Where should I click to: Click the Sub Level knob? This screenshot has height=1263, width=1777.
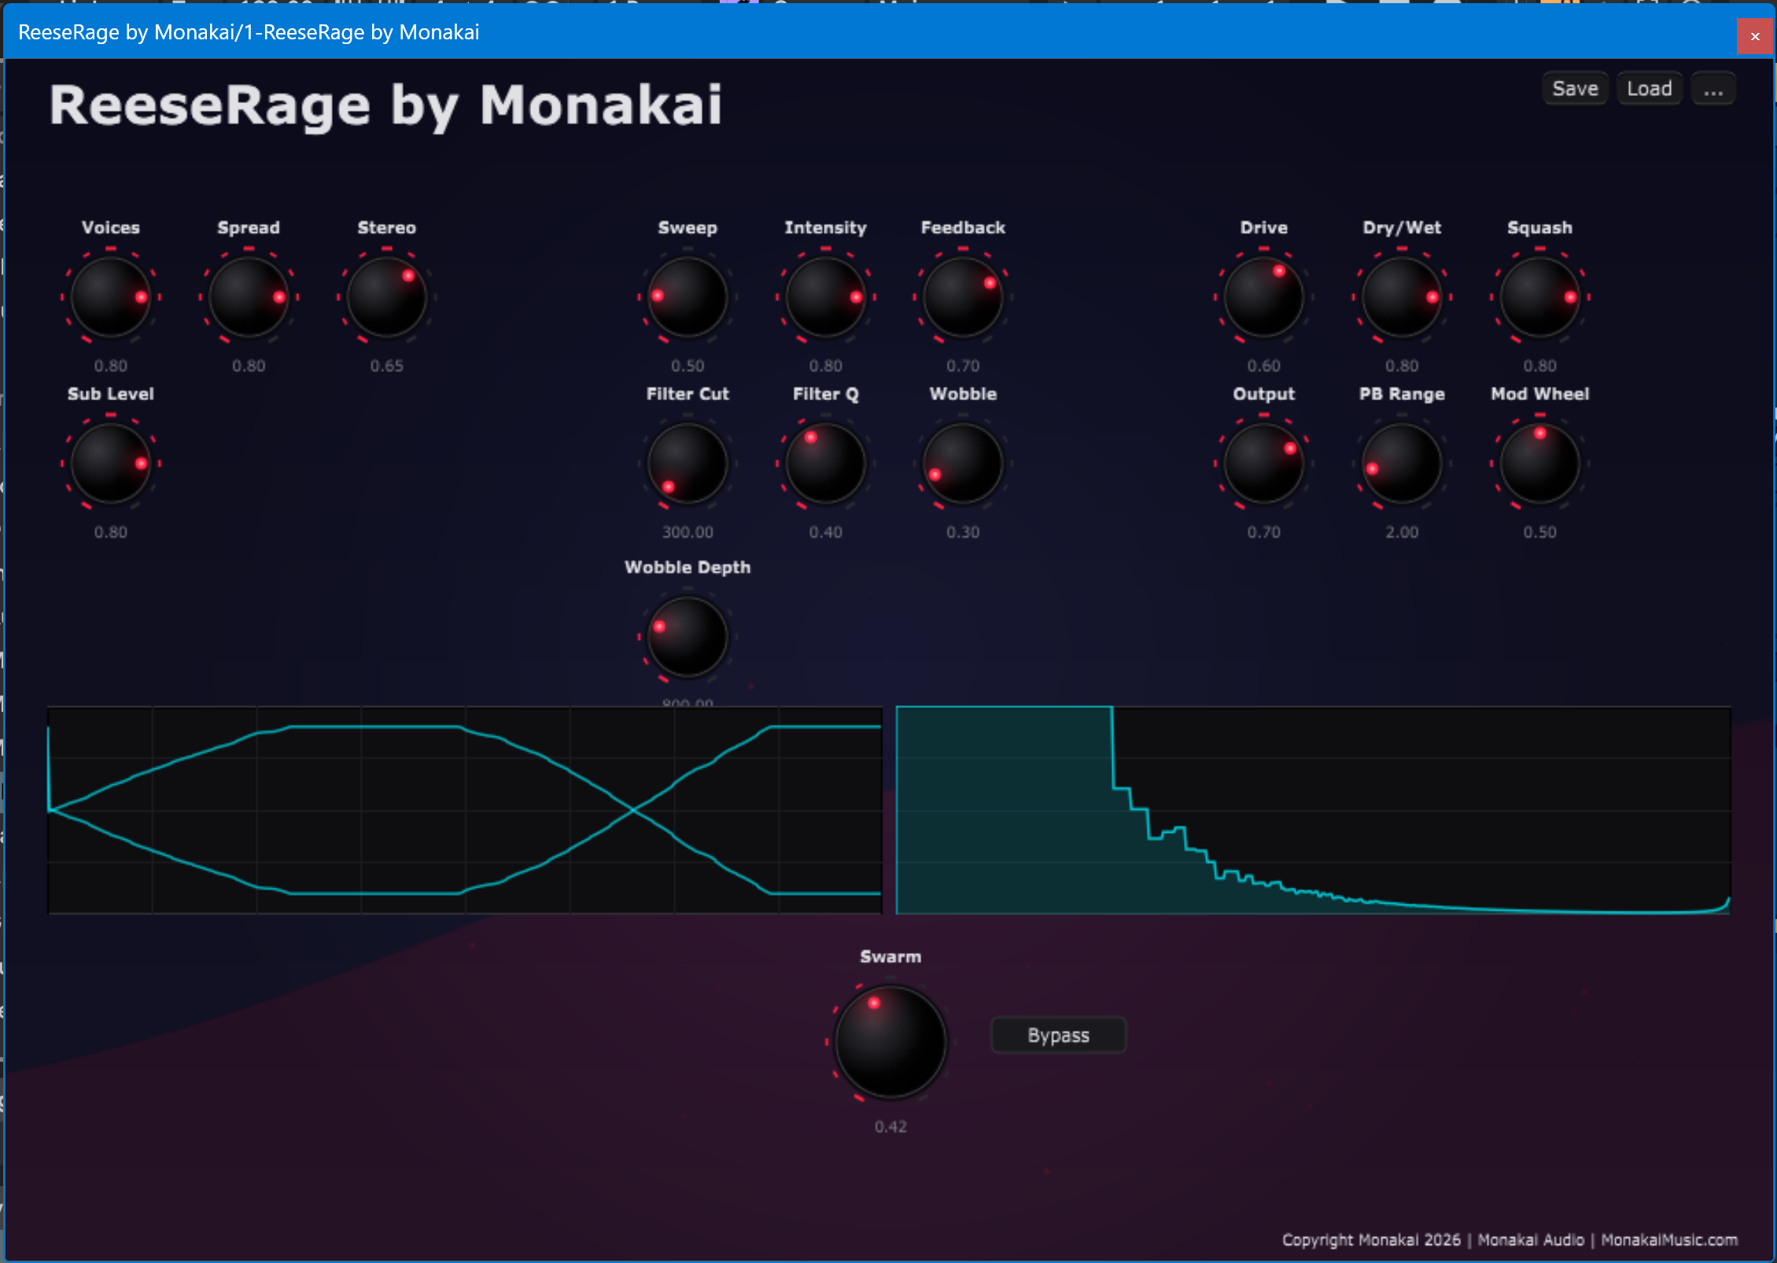coord(111,463)
